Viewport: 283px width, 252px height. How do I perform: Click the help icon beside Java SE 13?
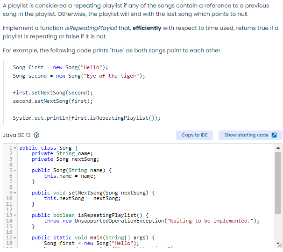click(x=36, y=135)
